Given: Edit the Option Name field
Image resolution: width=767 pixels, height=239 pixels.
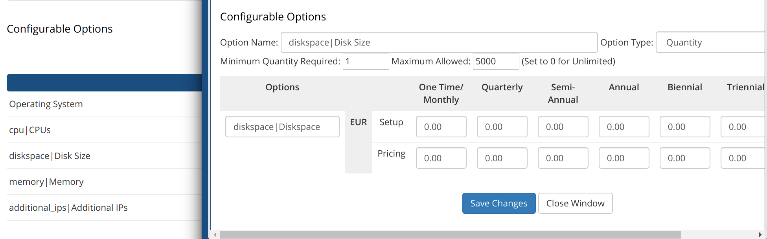Looking at the screenshot, I should (x=439, y=42).
